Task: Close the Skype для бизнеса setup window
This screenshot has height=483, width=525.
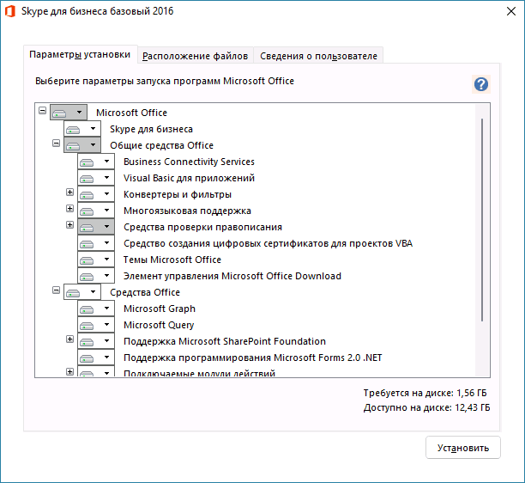Action: click(511, 11)
